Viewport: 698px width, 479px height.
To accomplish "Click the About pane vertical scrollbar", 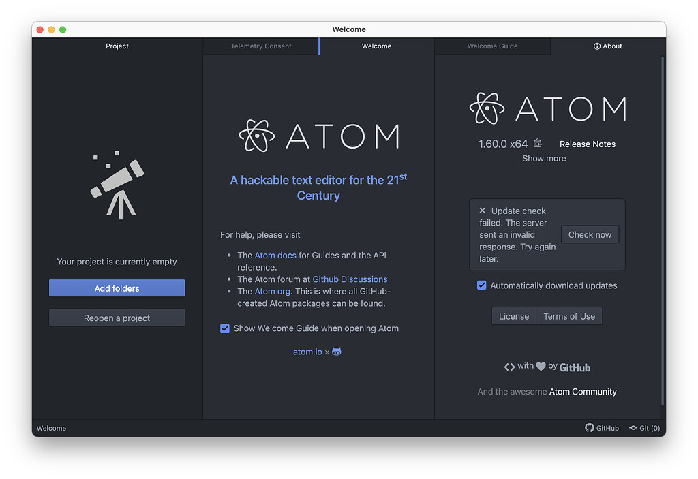I will [x=663, y=230].
